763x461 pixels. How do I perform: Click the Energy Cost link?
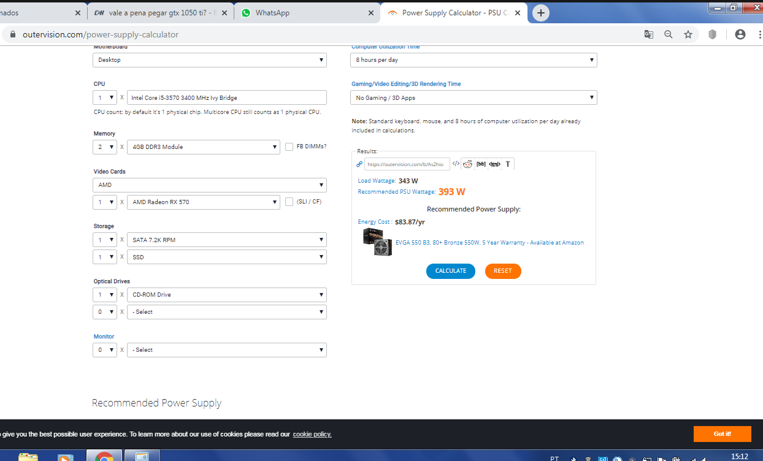tap(374, 222)
